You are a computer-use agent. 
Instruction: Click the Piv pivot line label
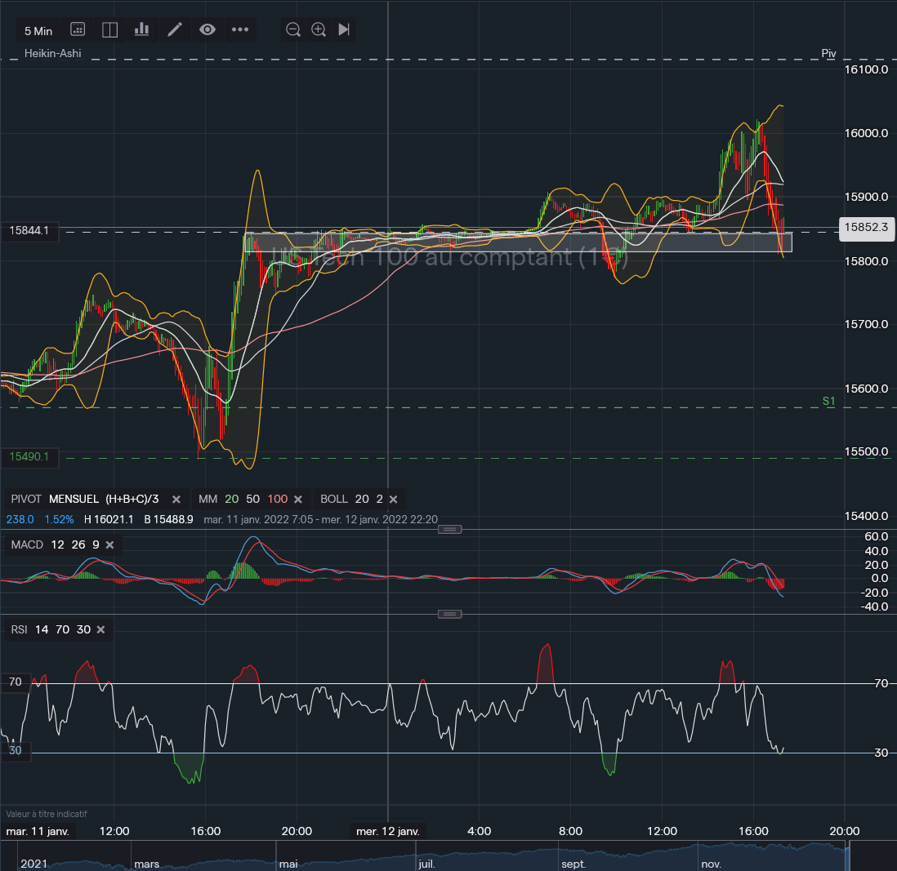829,53
